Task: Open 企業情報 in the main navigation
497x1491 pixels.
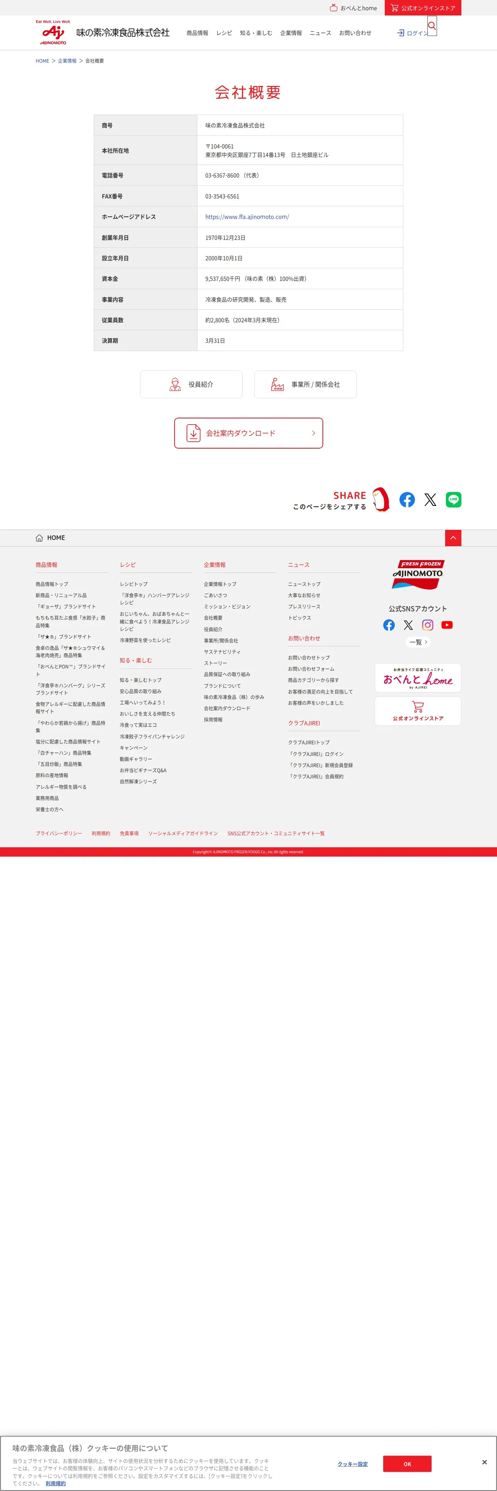Action: (x=291, y=33)
